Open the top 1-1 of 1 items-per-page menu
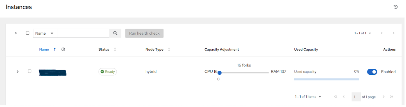Viewport: 406px width, 107px height. (363, 33)
